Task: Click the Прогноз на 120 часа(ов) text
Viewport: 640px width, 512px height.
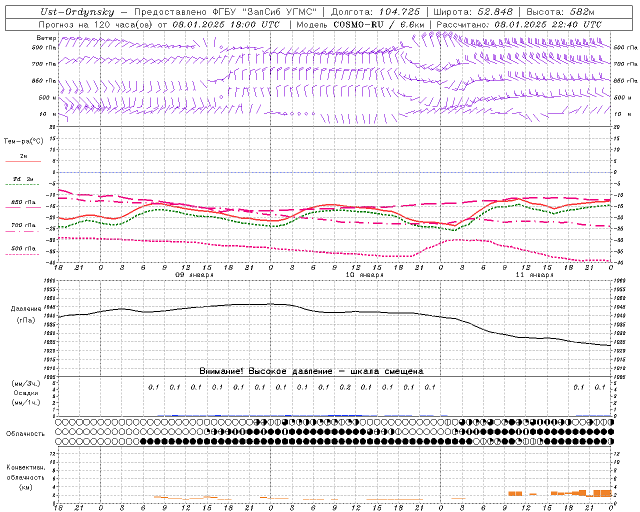Action: point(95,24)
